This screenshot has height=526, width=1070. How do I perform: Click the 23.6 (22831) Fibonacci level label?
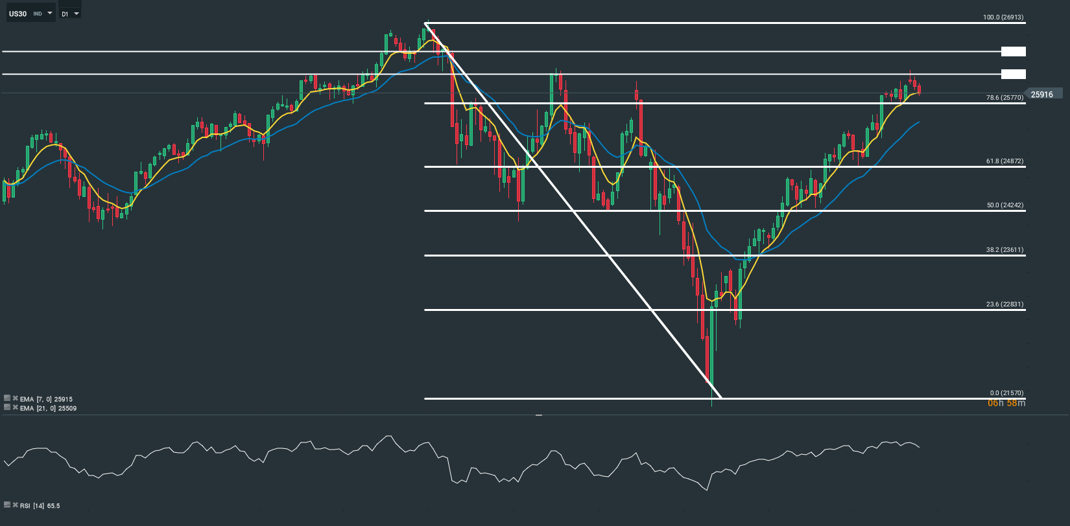(1005, 304)
